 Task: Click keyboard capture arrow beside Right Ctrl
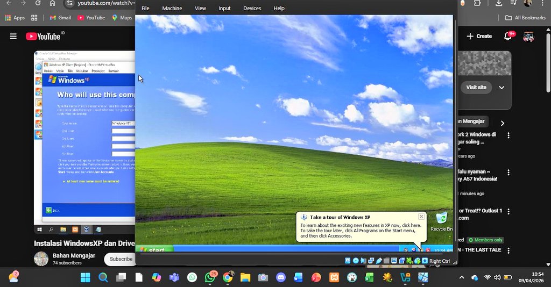425,261
